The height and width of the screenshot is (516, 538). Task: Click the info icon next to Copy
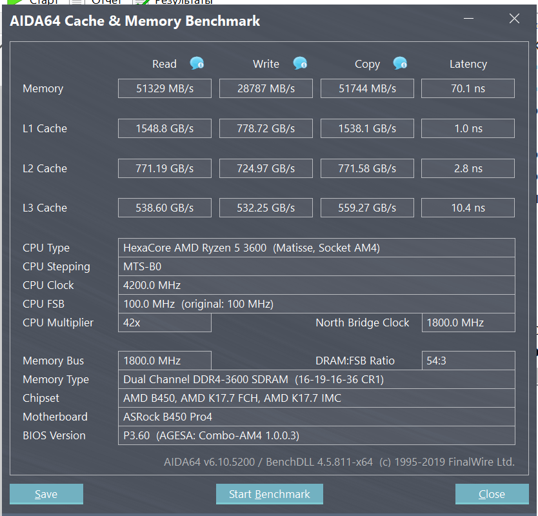click(400, 63)
